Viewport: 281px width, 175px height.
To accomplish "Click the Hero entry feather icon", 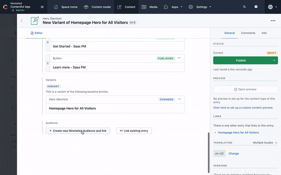I will tap(35, 21).
